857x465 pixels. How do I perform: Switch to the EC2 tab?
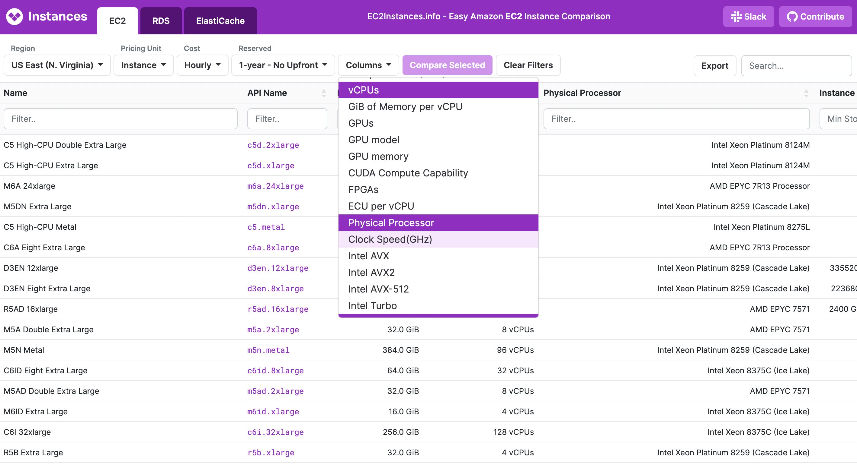tap(117, 21)
